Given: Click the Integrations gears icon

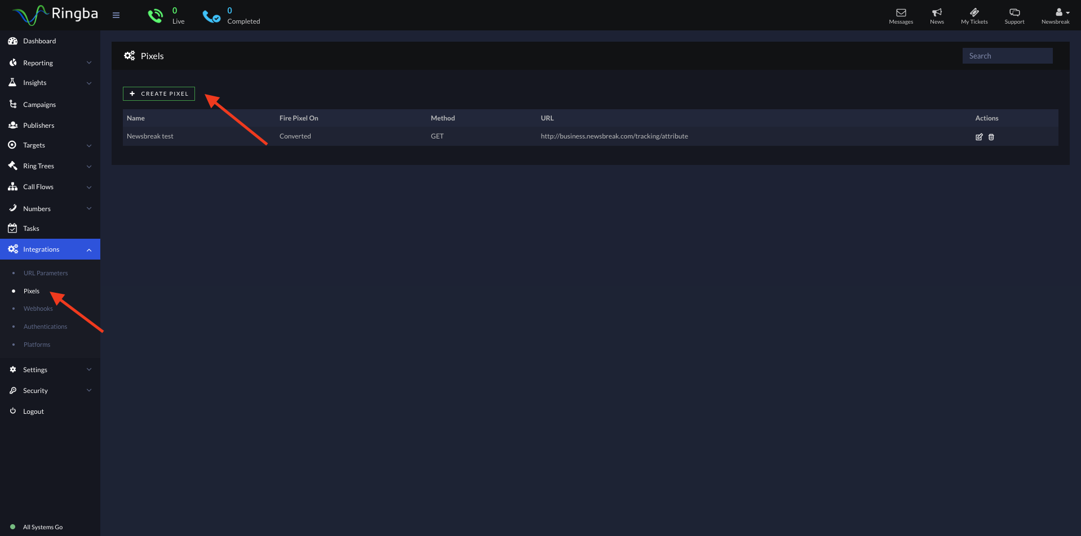Looking at the screenshot, I should pyautogui.click(x=12, y=249).
